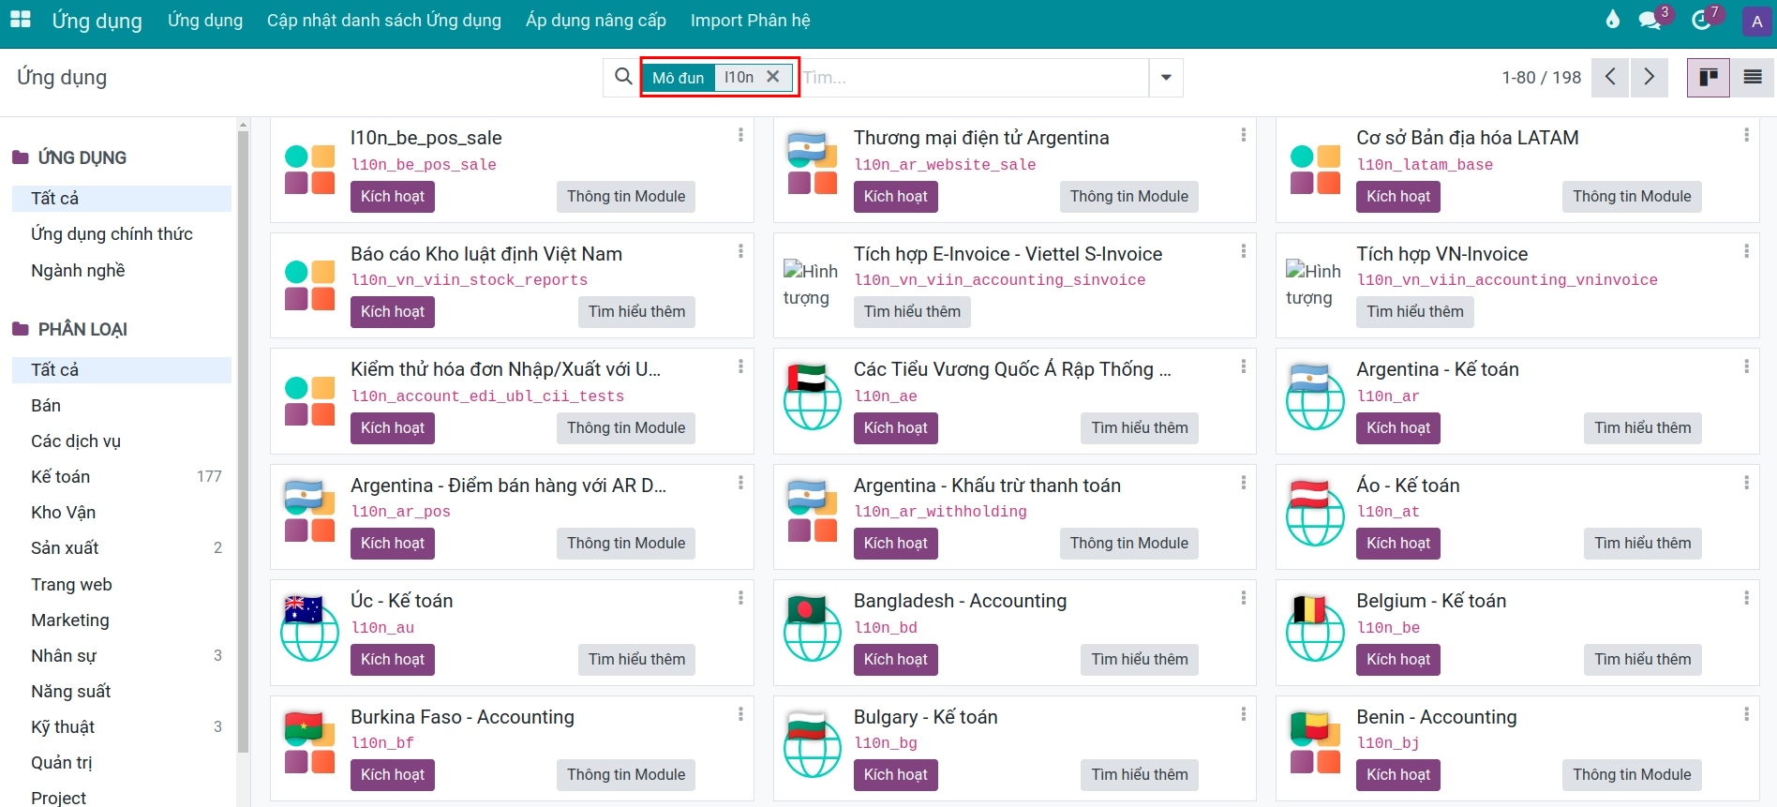Select Kỹ thuật category

pyautogui.click(x=122, y=727)
